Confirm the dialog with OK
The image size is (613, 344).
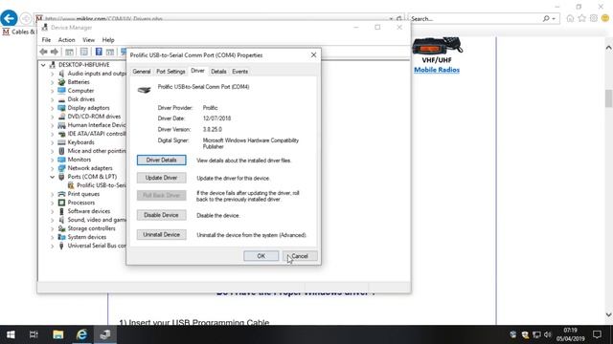click(261, 256)
